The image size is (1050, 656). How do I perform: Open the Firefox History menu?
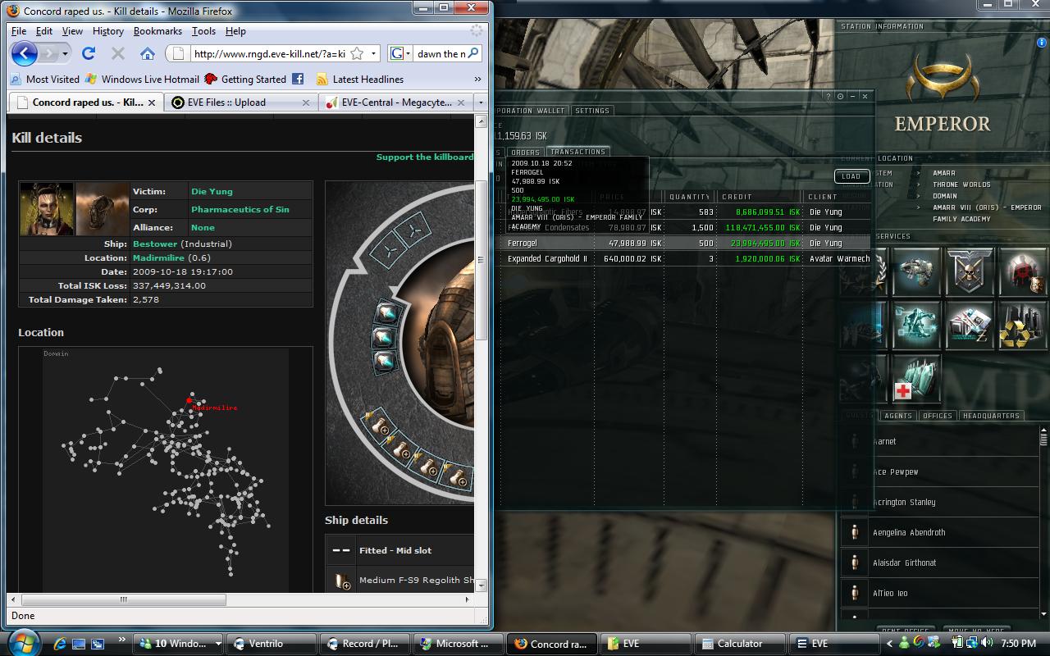click(x=108, y=31)
